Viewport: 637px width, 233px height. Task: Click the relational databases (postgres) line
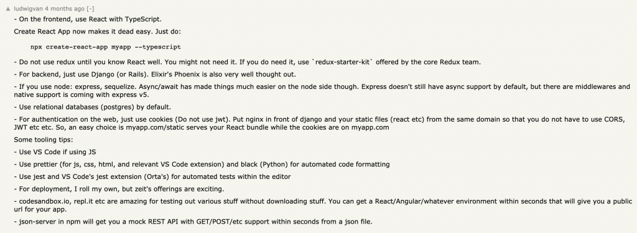coord(92,107)
